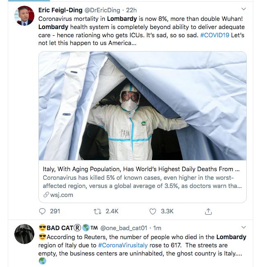Open Eric Feigl-Ding's profile picture
Image resolution: width=259 pixels, height=267 pixels.
tap(24, 16)
